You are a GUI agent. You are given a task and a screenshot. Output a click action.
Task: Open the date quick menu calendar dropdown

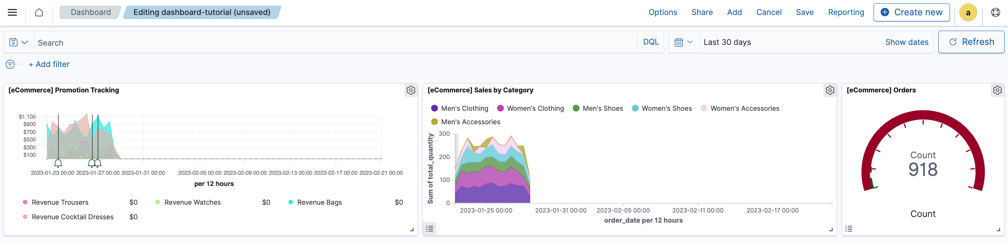pos(683,42)
